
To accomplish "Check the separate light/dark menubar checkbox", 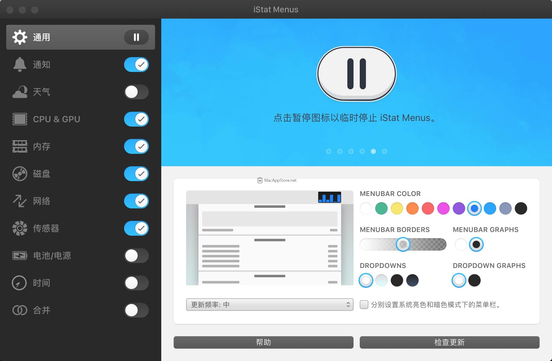I will [x=364, y=305].
